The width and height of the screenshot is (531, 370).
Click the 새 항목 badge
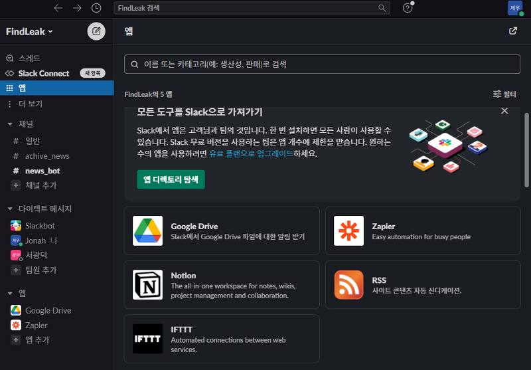point(92,73)
